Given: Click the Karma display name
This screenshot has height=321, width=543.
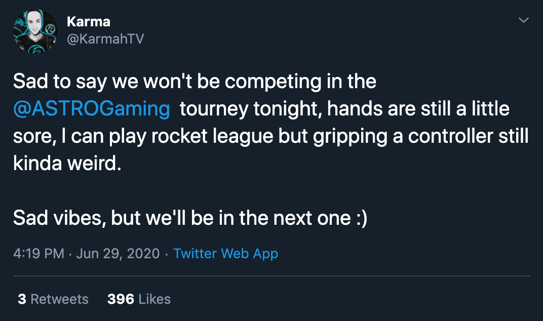Looking at the screenshot, I should tap(89, 22).
